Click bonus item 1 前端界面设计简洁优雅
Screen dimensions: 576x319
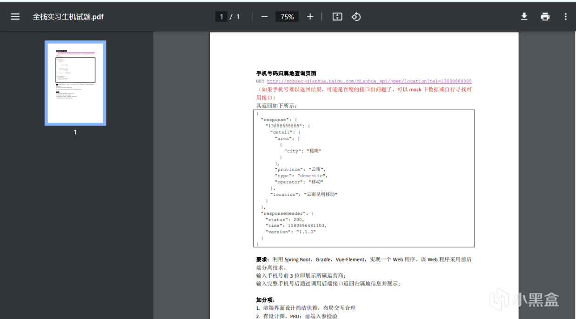[x=306, y=308]
